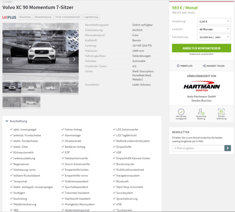The image size is (235, 212).
Task: Click the main Volvo XC 90 image
Action: (x=40, y=51)
